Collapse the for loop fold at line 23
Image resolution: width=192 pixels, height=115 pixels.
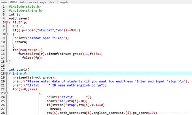[6, 93]
